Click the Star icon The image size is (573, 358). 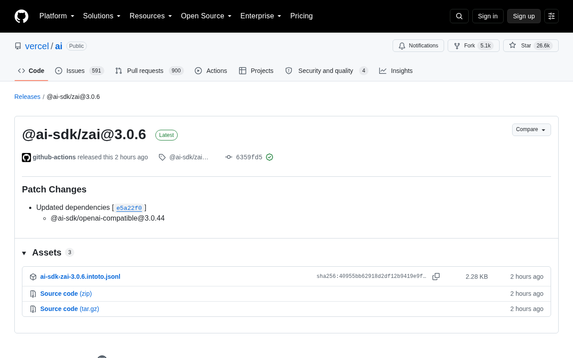tap(513, 45)
